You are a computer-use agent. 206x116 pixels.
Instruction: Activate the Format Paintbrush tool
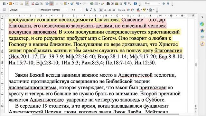coord(72,4)
